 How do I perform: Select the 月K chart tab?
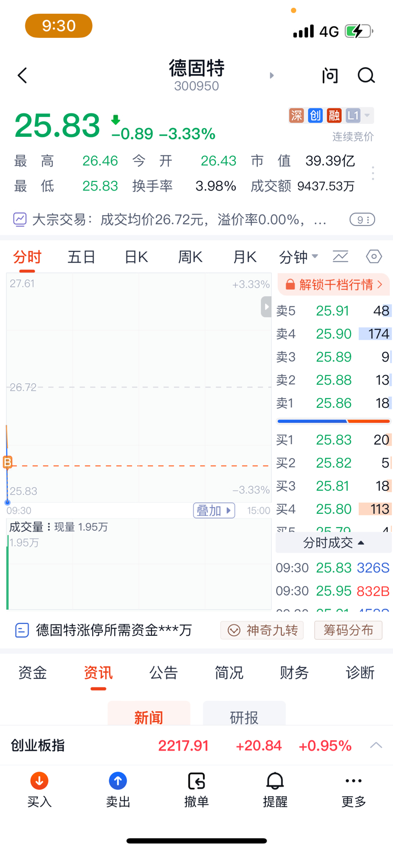(245, 257)
